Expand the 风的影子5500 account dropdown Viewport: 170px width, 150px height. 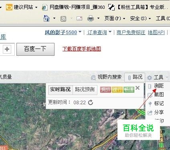click(80, 32)
